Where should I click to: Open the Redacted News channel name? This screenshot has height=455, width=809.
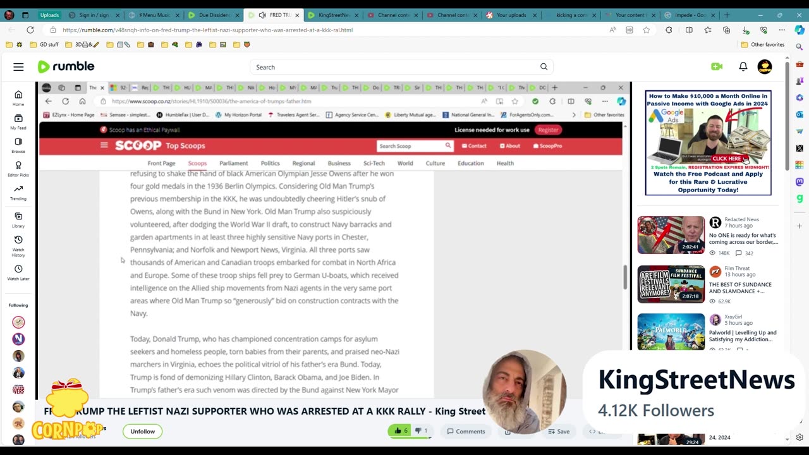point(741,219)
